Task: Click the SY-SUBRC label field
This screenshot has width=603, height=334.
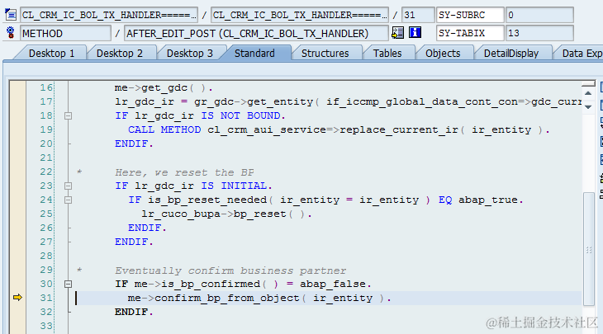Action: [x=470, y=15]
